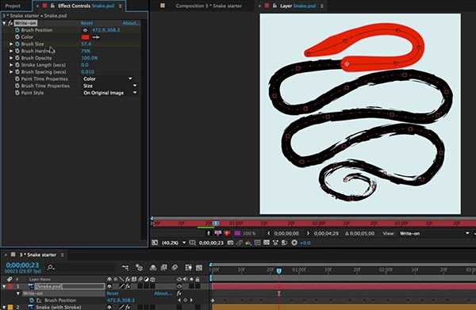Click About... in the timeline Write-on row
Image resolution: width=476 pixels, height=310 pixels.
tap(163, 293)
